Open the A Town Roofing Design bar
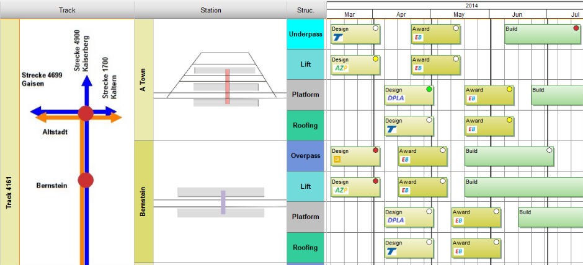 click(x=409, y=126)
